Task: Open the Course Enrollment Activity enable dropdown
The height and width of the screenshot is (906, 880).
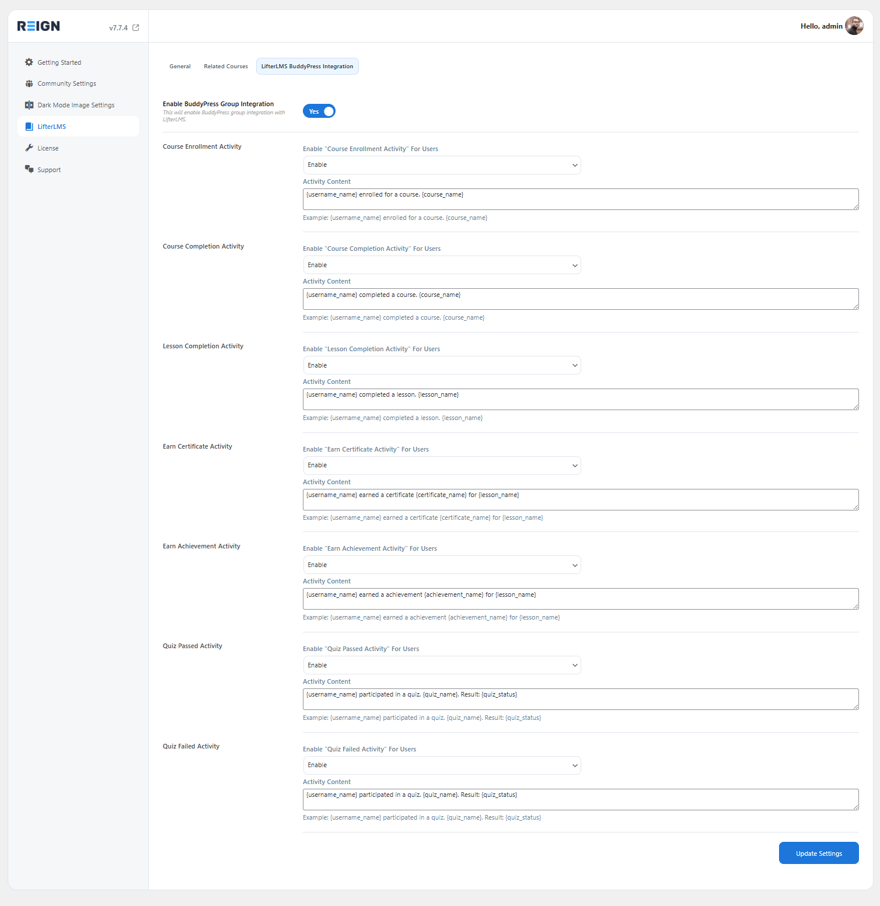Action: (x=442, y=165)
